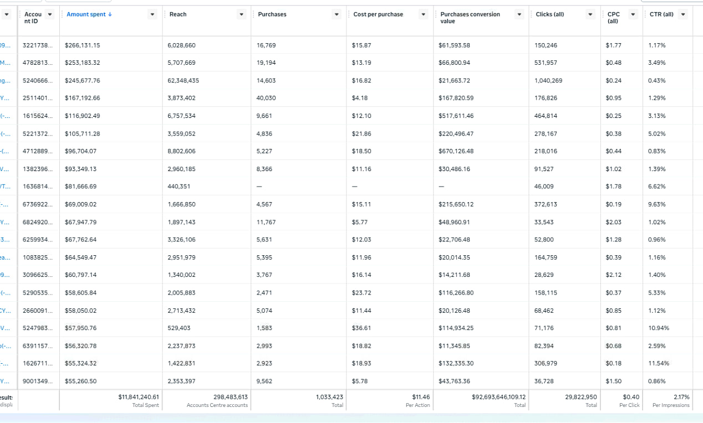Image resolution: width=703 pixels, height=423 pixels.
Task: Open the Clicks (all) column dropdown arrow
Action: tap(591, 14)
